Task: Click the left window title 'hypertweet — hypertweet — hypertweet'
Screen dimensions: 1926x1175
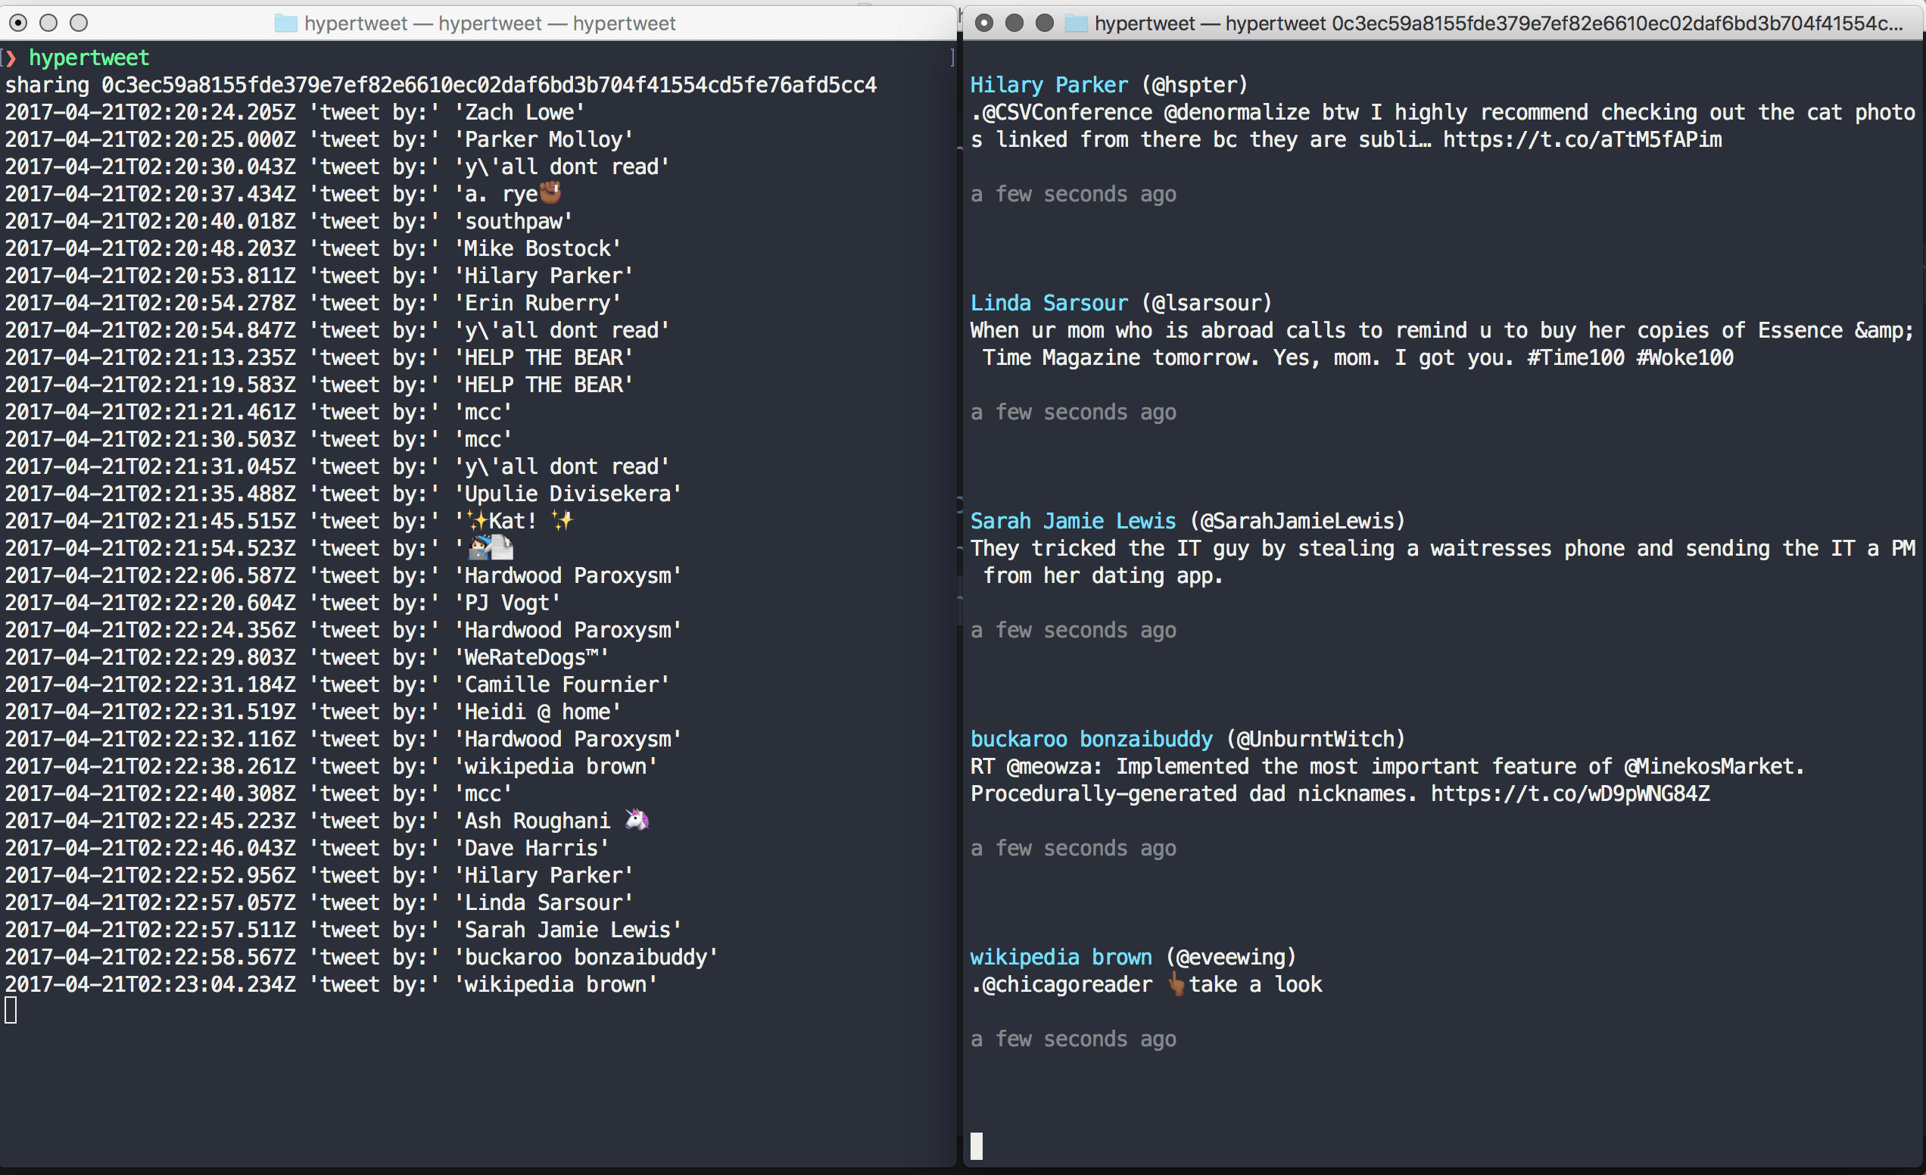Action: tap(490, 23)
